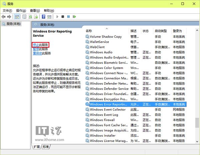Open the 查看(V) menu
This screenshot has width=200, height=155.
click(x=35, y=10)
